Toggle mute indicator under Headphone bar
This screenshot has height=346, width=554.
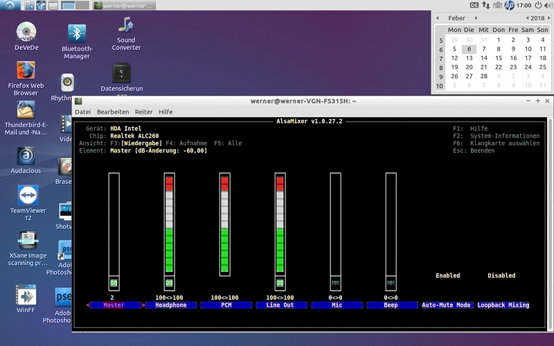pyautogui.click(x=169, y=283)
